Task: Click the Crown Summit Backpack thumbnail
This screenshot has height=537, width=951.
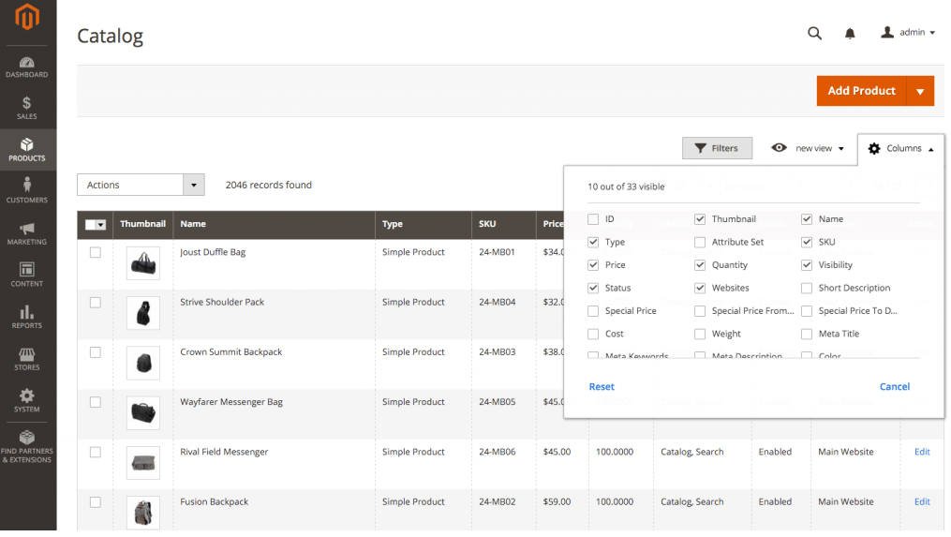Action: (143, 363)
